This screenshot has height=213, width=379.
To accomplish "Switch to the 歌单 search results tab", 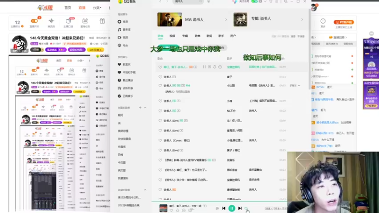I will (x=198, y=36).
